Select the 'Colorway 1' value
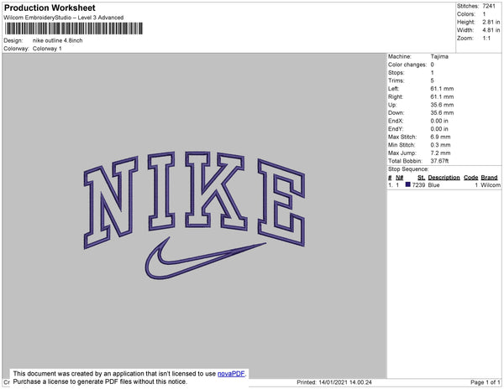 [47, 49]
